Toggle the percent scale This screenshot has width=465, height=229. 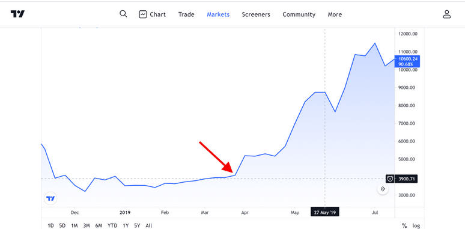[x=404, y=226]
